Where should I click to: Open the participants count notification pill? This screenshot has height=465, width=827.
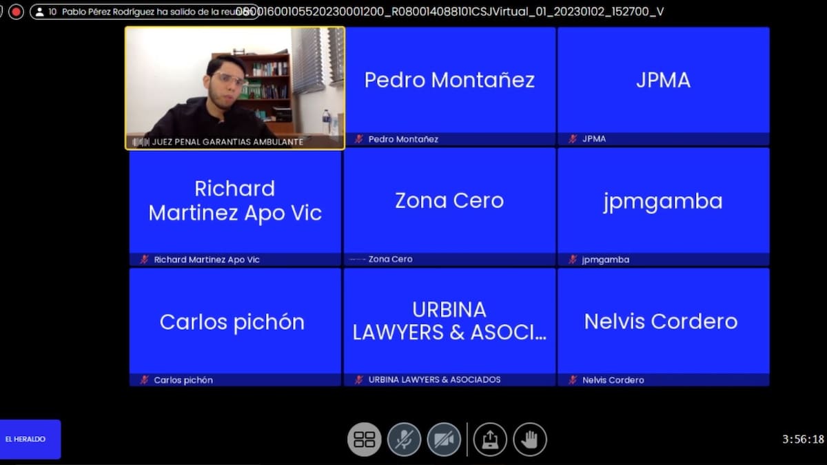click(x=145, y=12)
